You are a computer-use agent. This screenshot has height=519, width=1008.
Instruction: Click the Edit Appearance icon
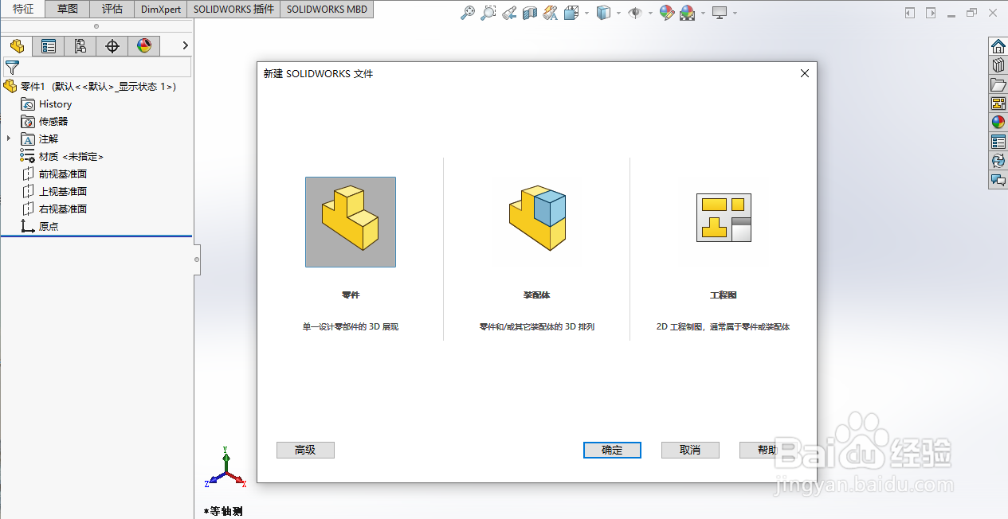(667, 13)
